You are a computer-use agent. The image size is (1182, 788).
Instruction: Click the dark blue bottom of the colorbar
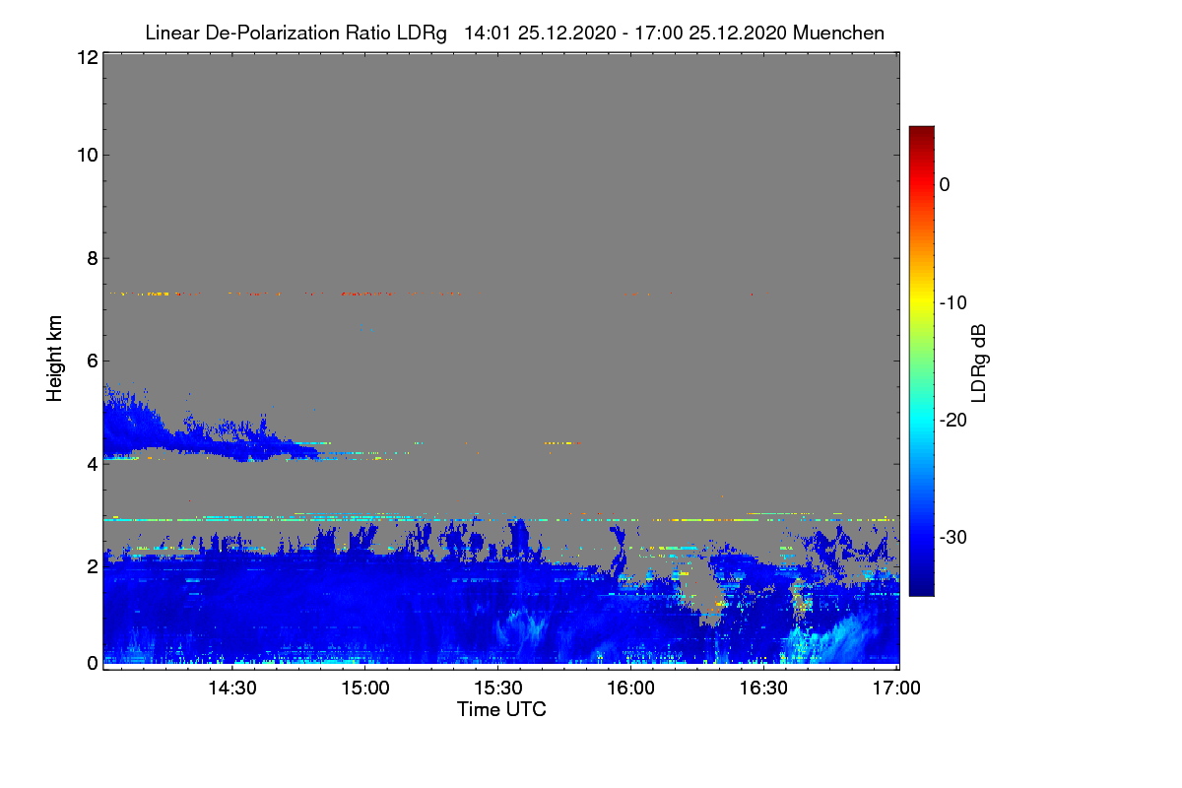(921, 589)
